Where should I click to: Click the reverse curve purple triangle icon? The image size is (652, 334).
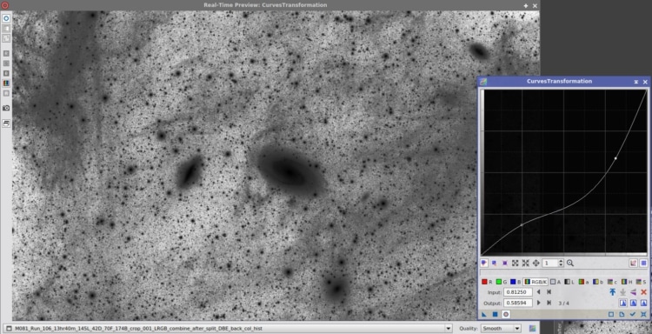pyautogui.click(x=633, y=292)
